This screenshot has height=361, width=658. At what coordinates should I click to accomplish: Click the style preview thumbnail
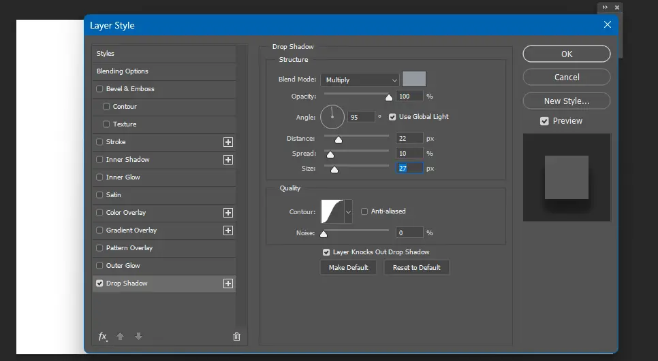click(567, 177)
